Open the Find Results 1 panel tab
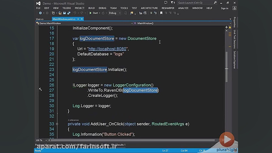The width and height of the screenshot is (272, 153). coord(118,145)
